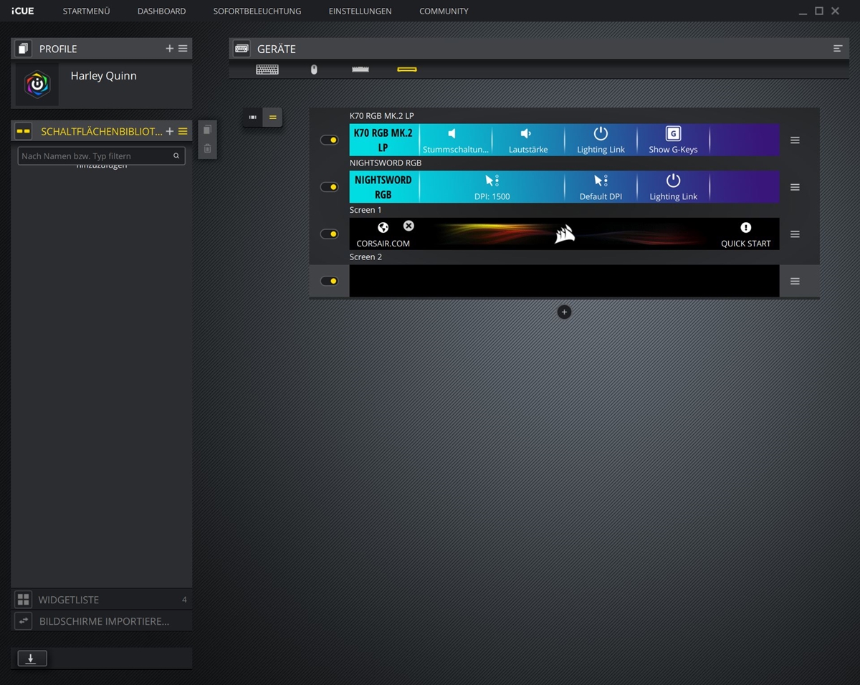Viewport: 860px width, 685px height.
Task: Open the Dashboard menu
Action: pyautogui.click(x=161, y=11)
